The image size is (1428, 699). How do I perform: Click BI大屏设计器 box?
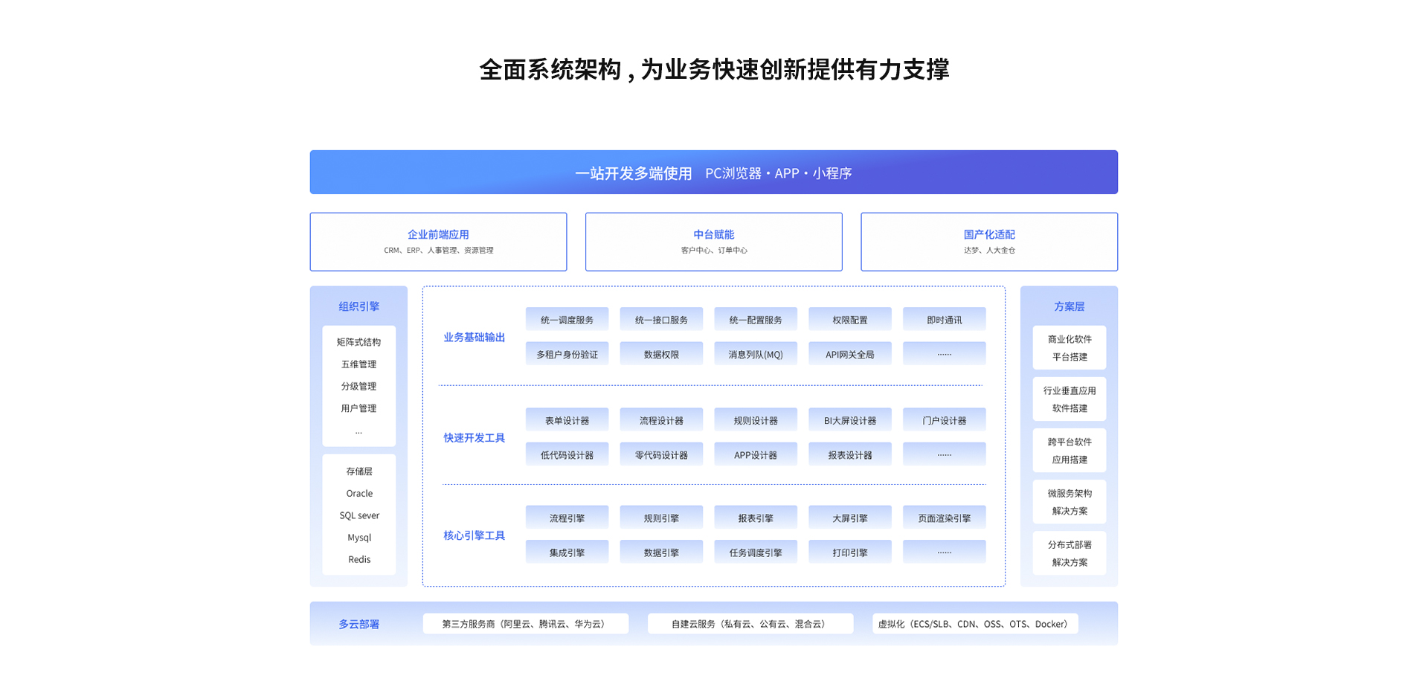coord(850,420)
